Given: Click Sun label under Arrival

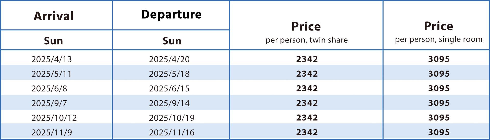Looking at the screenshot, I should click(x=53, y=41).
